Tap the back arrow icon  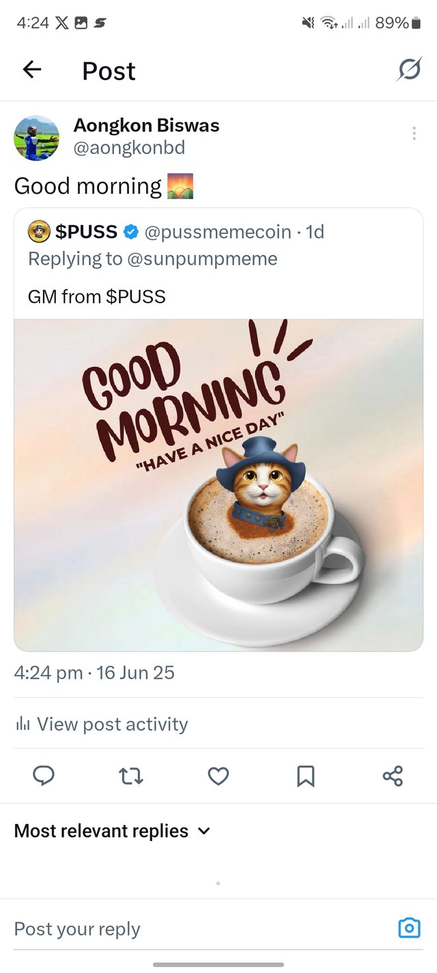32,69
